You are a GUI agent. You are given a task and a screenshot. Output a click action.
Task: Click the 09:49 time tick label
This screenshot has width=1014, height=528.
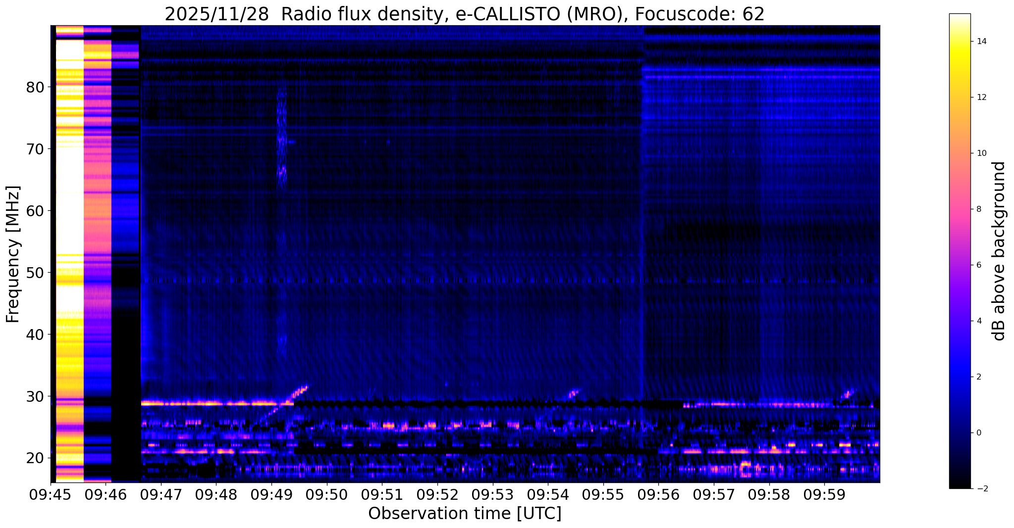pyautogui.click(x=271, y=494)
